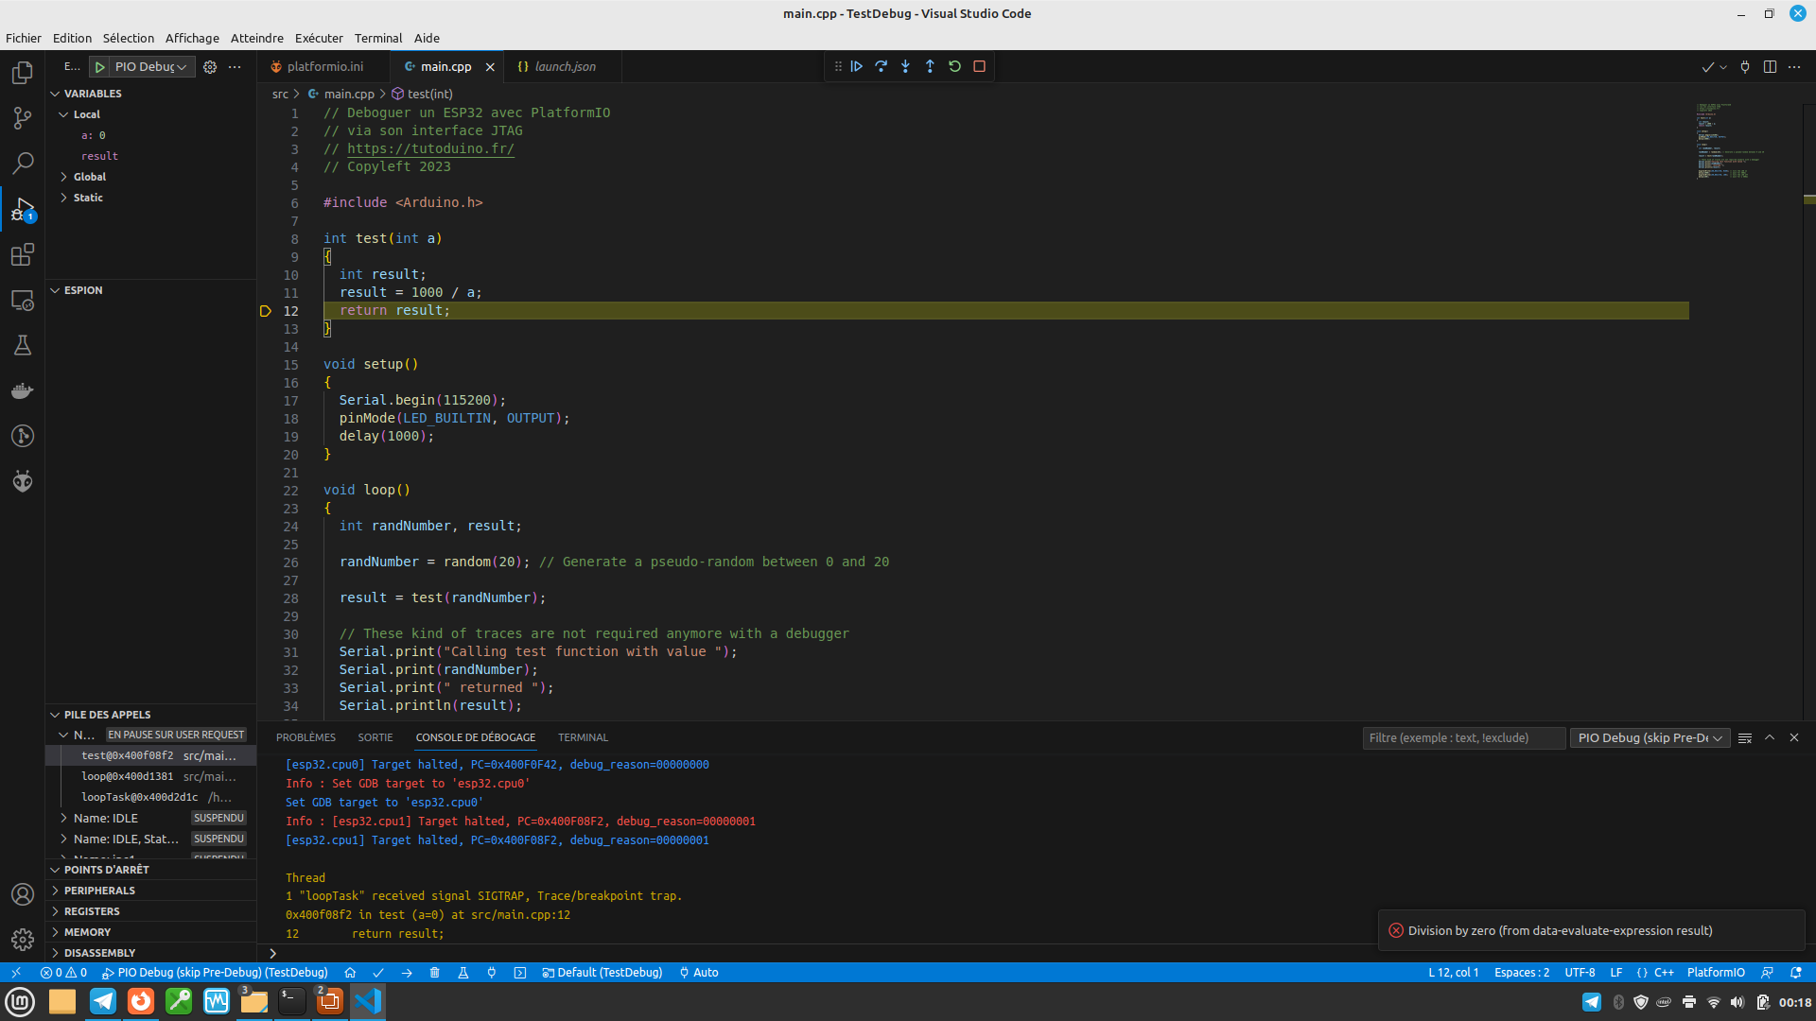Open the Docker view
Image resolution: width=1816 pixels, height=1021 pixels.
click(x=23, y=390)
